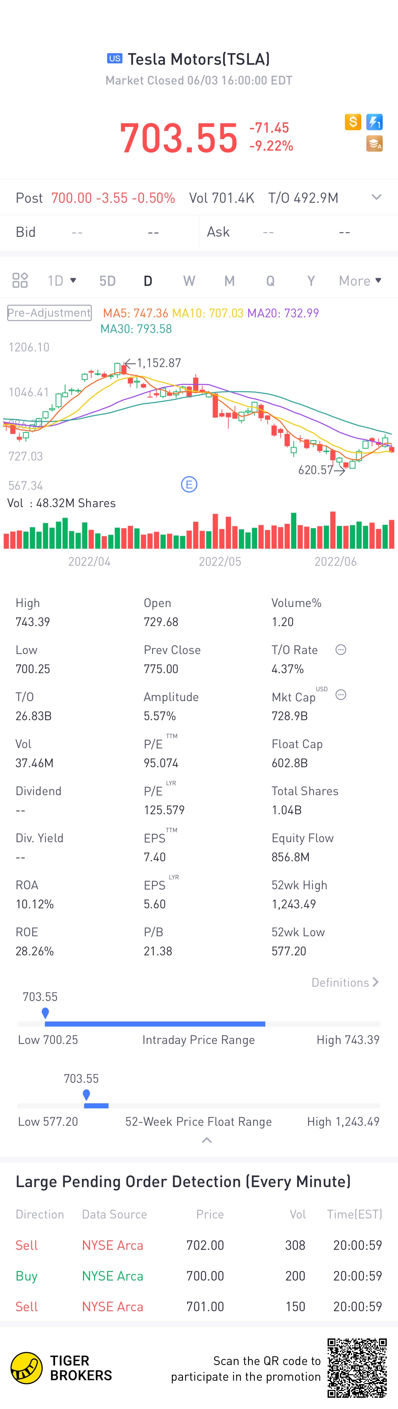The width and height of the screenshot is (398, 1409).
Task: Select the M monthly chart tab
Action: pos(229,281)
